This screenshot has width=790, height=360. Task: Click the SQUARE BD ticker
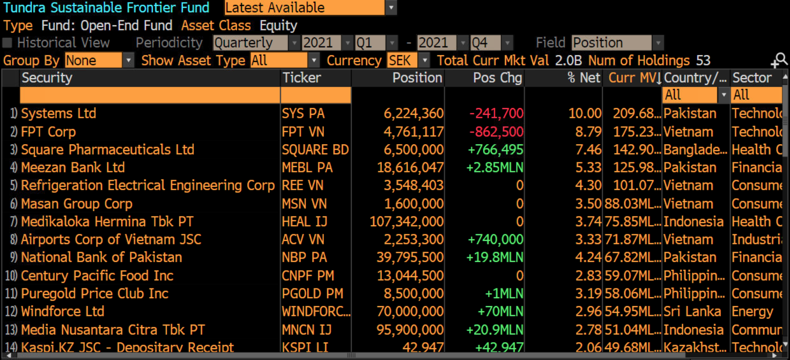tap(315, 150)
